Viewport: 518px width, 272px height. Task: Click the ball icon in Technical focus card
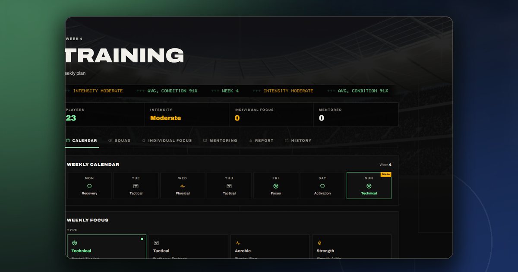point(74,243)
